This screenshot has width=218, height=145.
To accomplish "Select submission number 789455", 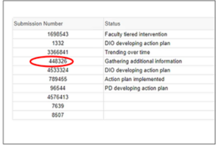I will 58,79.
